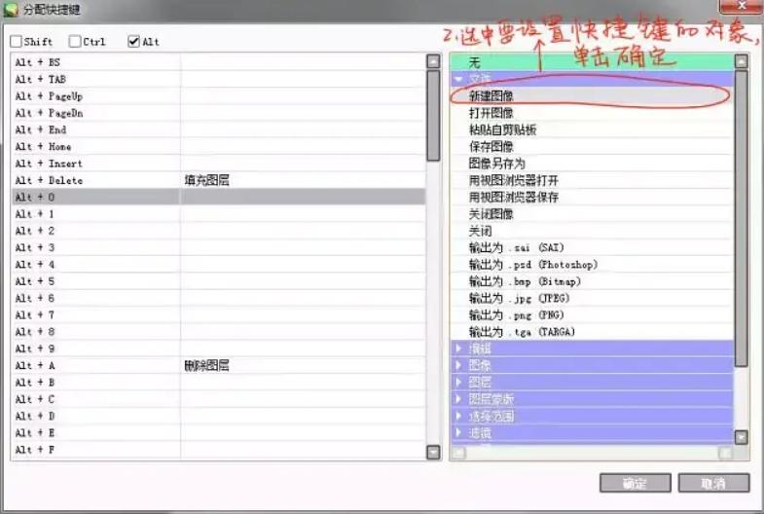Image resolution: width=764 pixels, height=514 pixels.
Task: Select 输出为 .psd (Photoshop) command
Action: (592, 265)
